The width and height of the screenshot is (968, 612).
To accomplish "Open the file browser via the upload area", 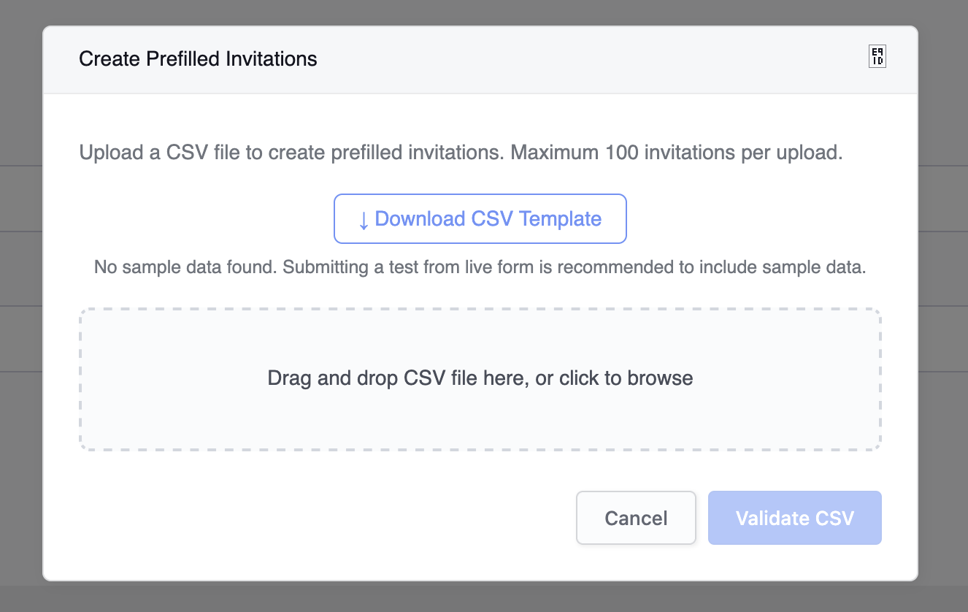I will pos(480,343).
